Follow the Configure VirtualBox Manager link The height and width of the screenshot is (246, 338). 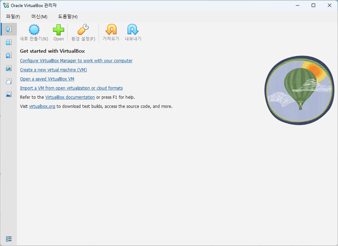click(x=76, y=61)
